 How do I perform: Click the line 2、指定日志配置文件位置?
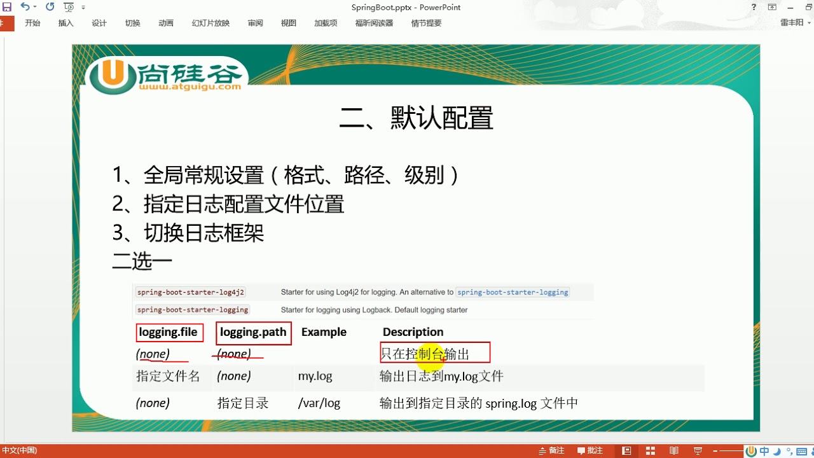[x=228, y=204]
